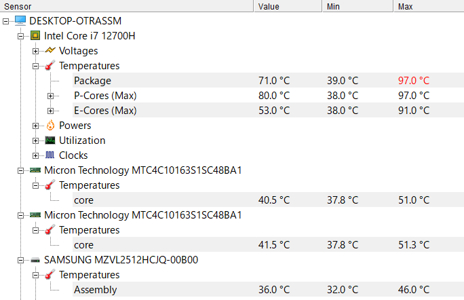464x300 pixels.
Task: Expand the Utilization node
Action: click(x=35, y=140)
